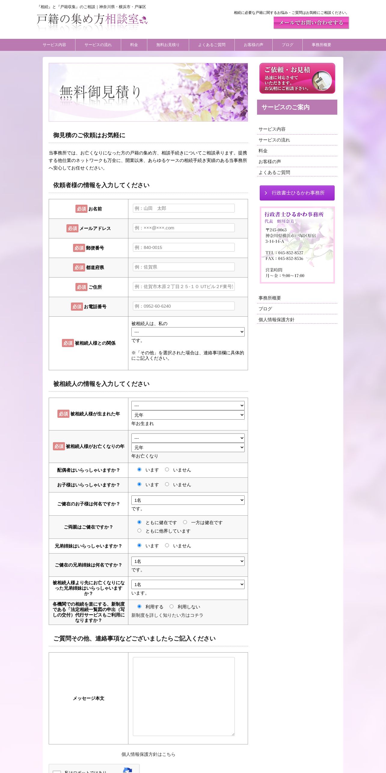Focus the メールアドレス input field
The image size is (386, 773).
click(184, 228)
